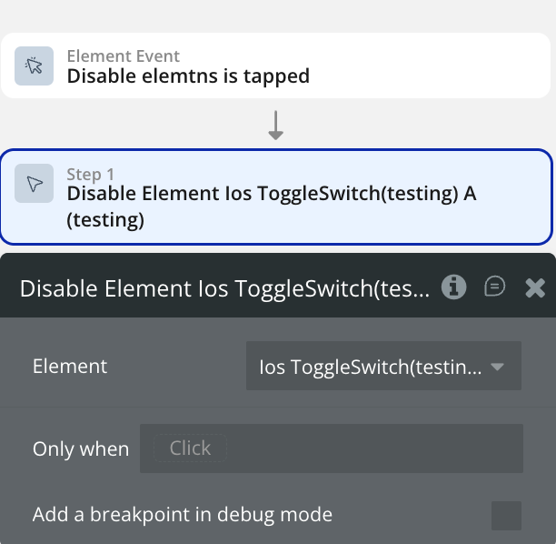Click the 'Only when' label

(x=81, y=448)
